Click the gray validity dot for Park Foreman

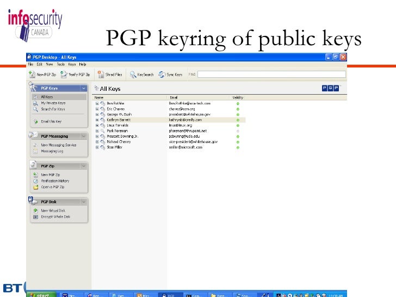coord(238,131)
